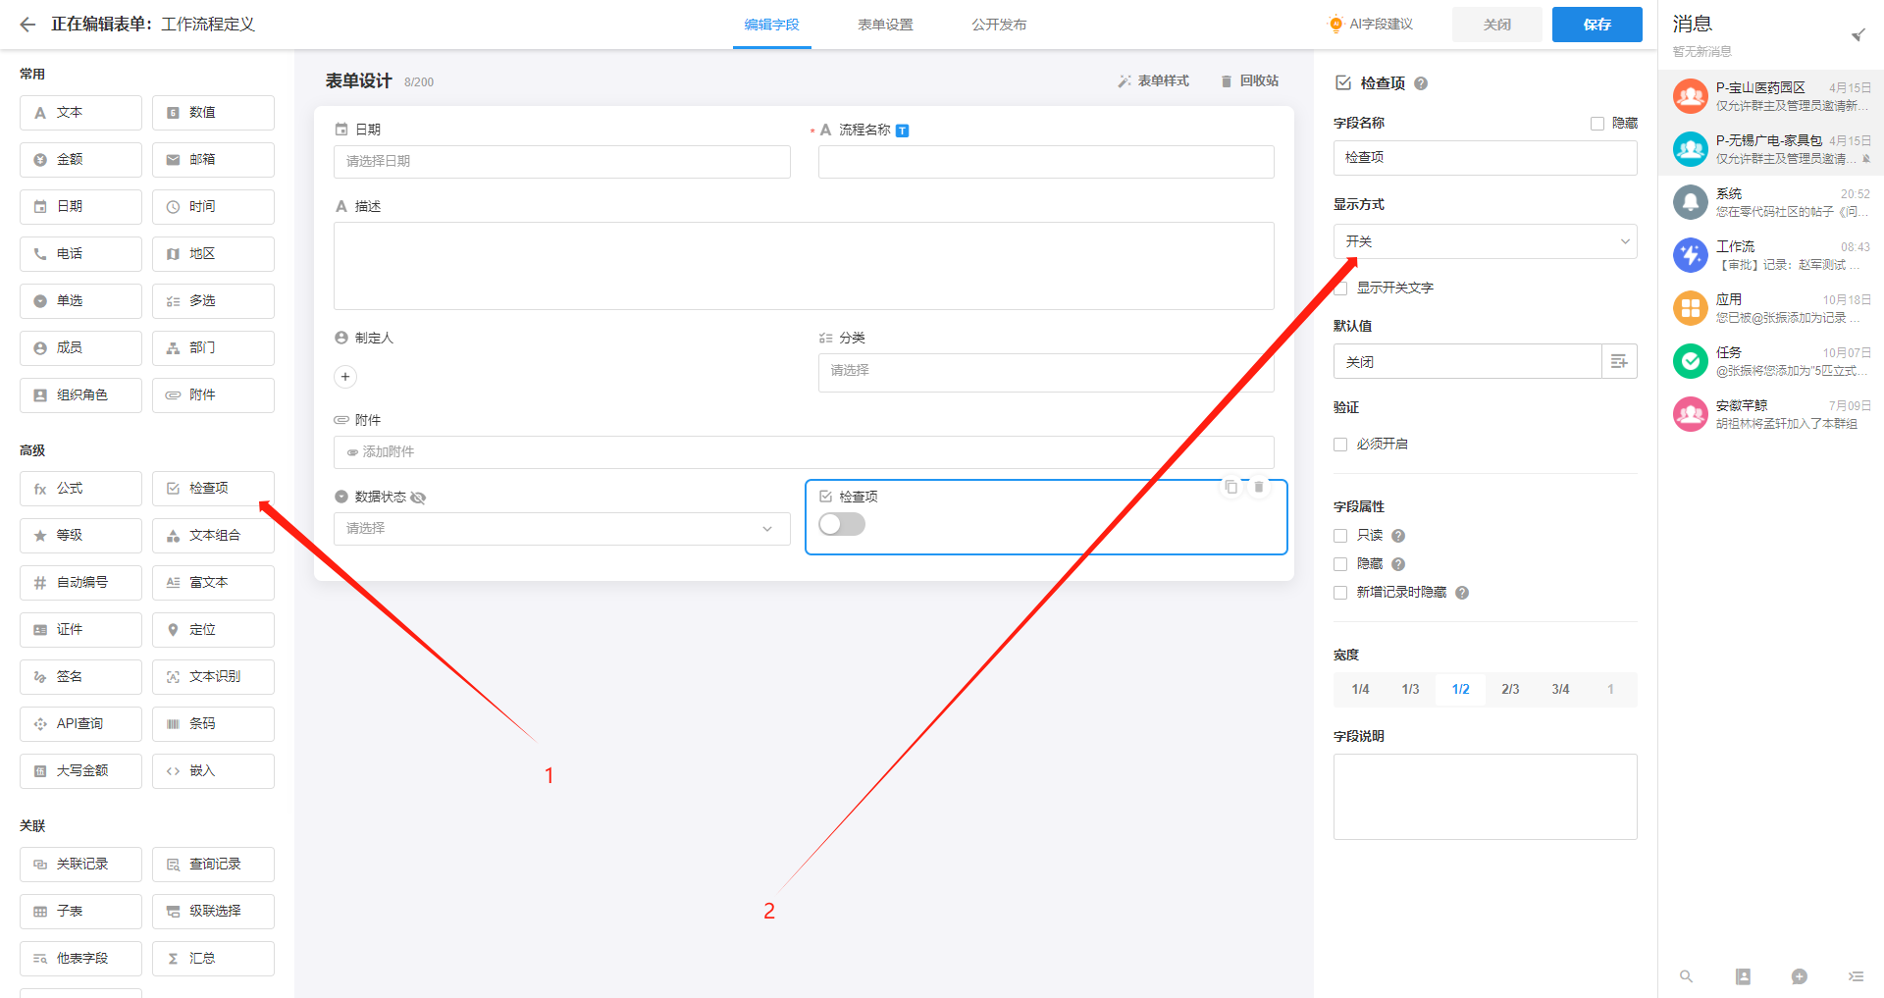Click the 流程名称 text input
This screenshot has width=1884, height=998.
pos(1046,162)
